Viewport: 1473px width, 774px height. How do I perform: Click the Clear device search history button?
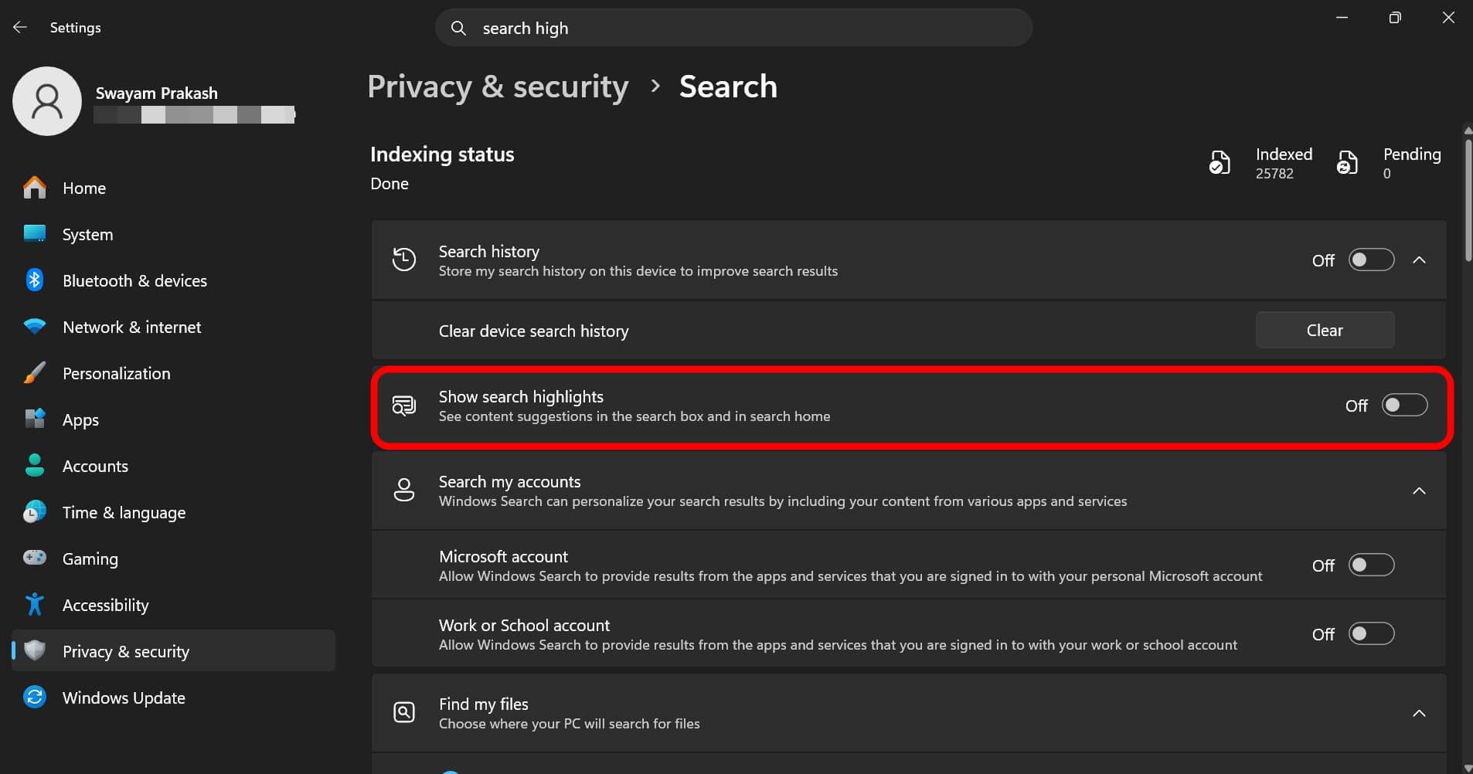click(1324, 330)
